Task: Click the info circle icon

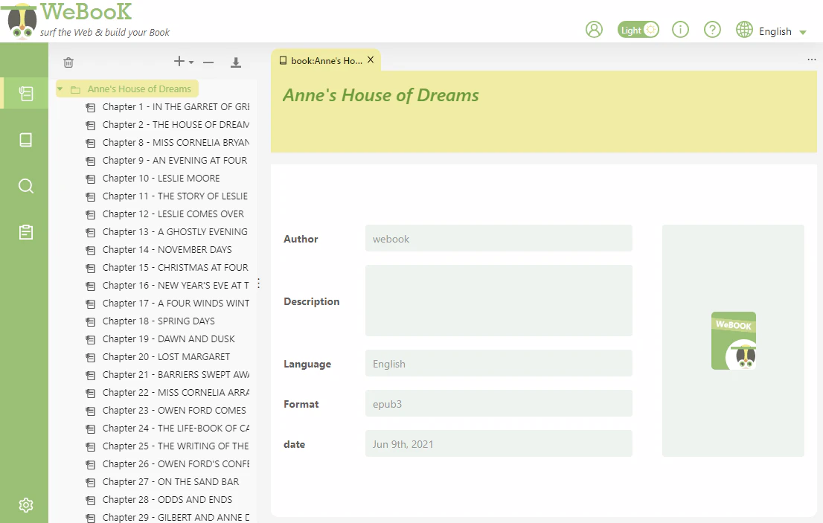Action: point(680,29)
